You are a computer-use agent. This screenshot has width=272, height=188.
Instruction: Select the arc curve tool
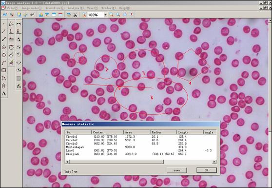pyautogui.click(x=4, y=63)
